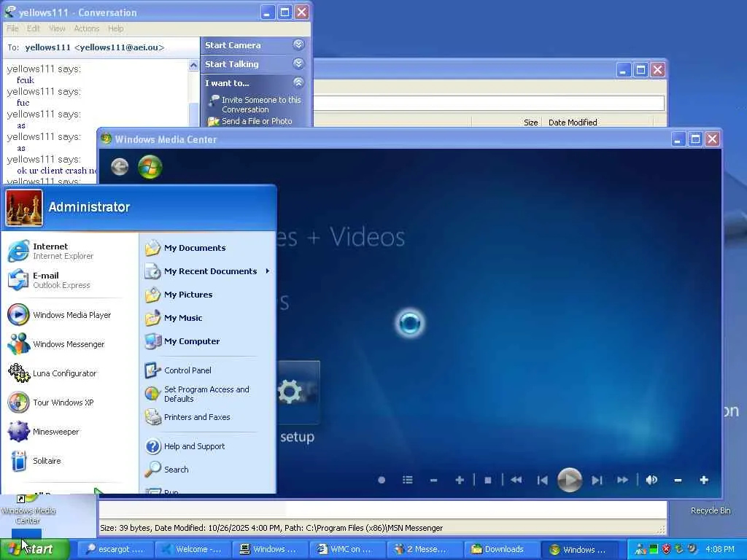747x560 pixels.
Task: Skip to next track in Media Center
Action: click(597, 480)
